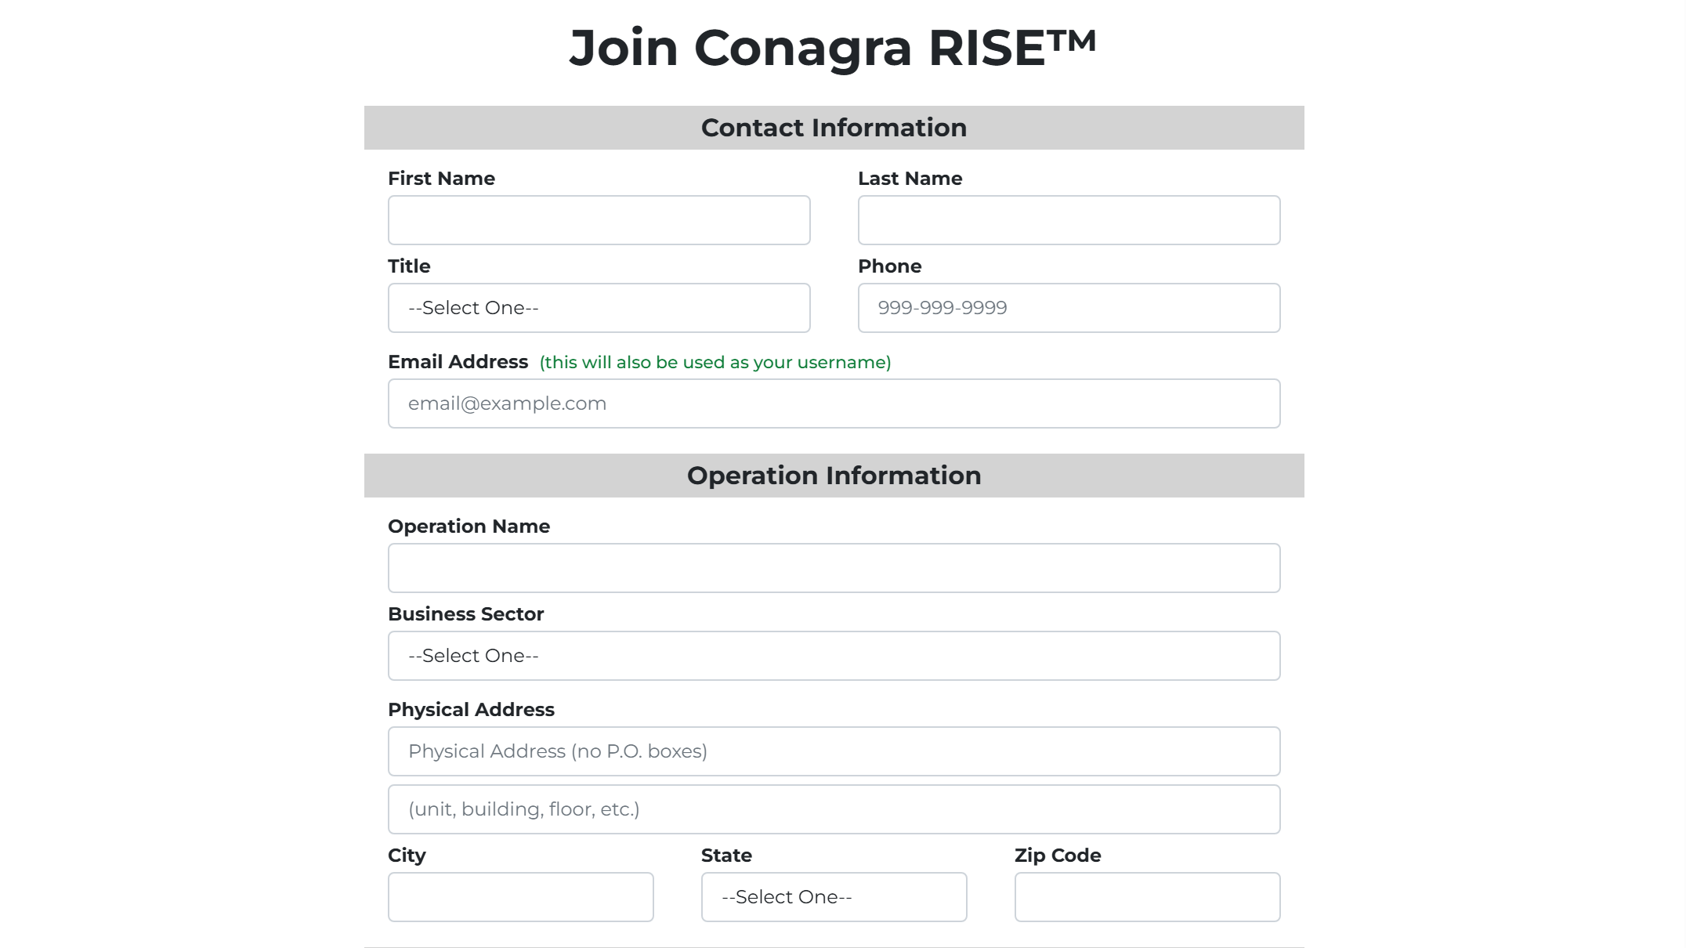1686x948 pixels.
Task: Click the green username note text
Action: [714, 362]
